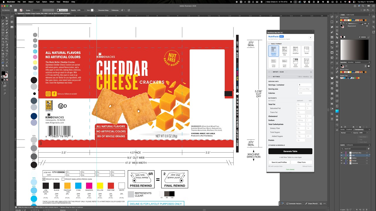
Task: Open the Normal blending mode dropdown
Action: (346, 133)
